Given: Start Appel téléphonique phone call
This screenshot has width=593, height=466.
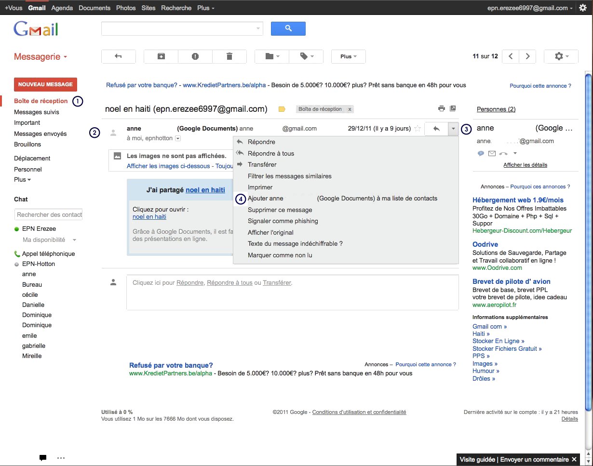Looking at the screenshot, I should click(x=44, y=253).
